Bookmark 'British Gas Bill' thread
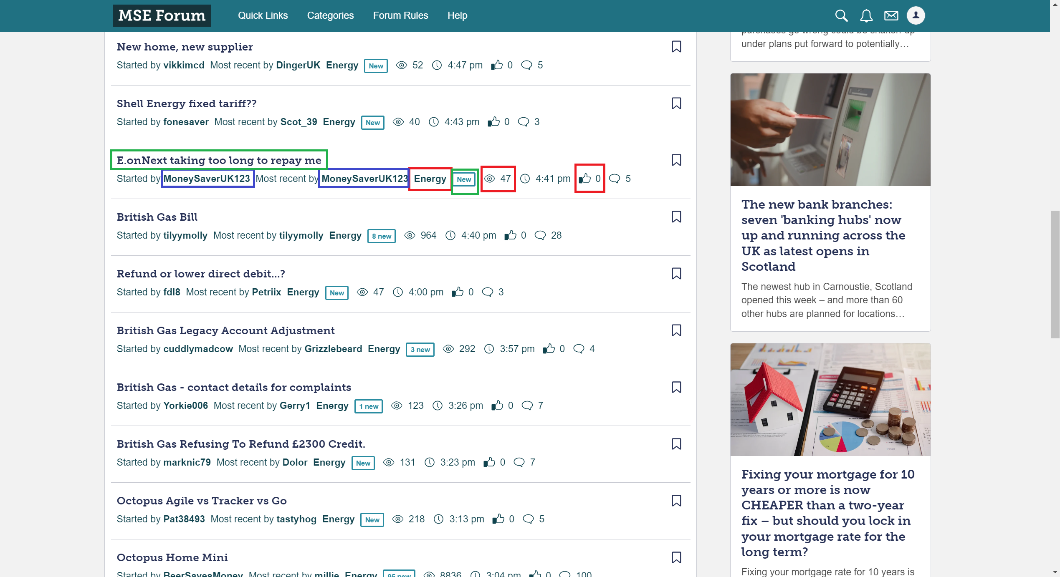1060x577 pixels. [676, 217]
